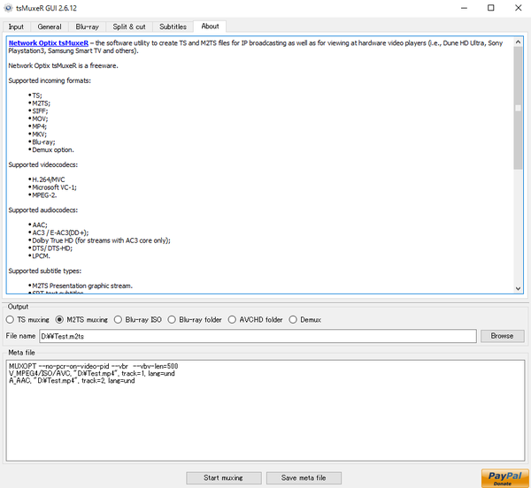Click the 'H.264/MVC' list item
The image size is (531, 488).
tap(48, 179)
